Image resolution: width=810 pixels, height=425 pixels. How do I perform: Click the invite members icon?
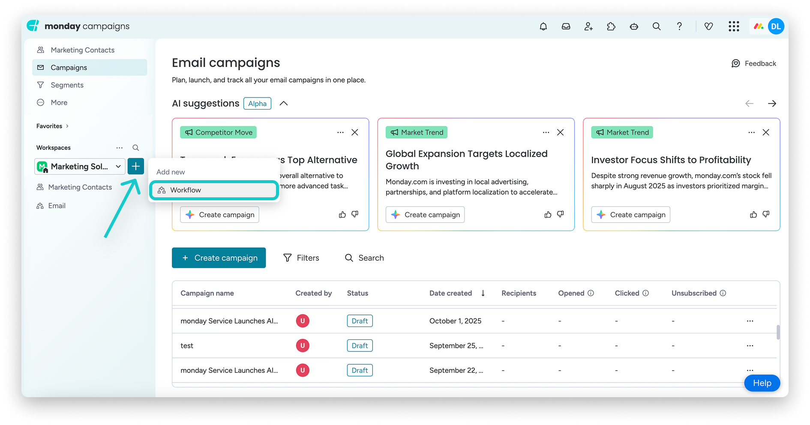(x=588, y=27)
